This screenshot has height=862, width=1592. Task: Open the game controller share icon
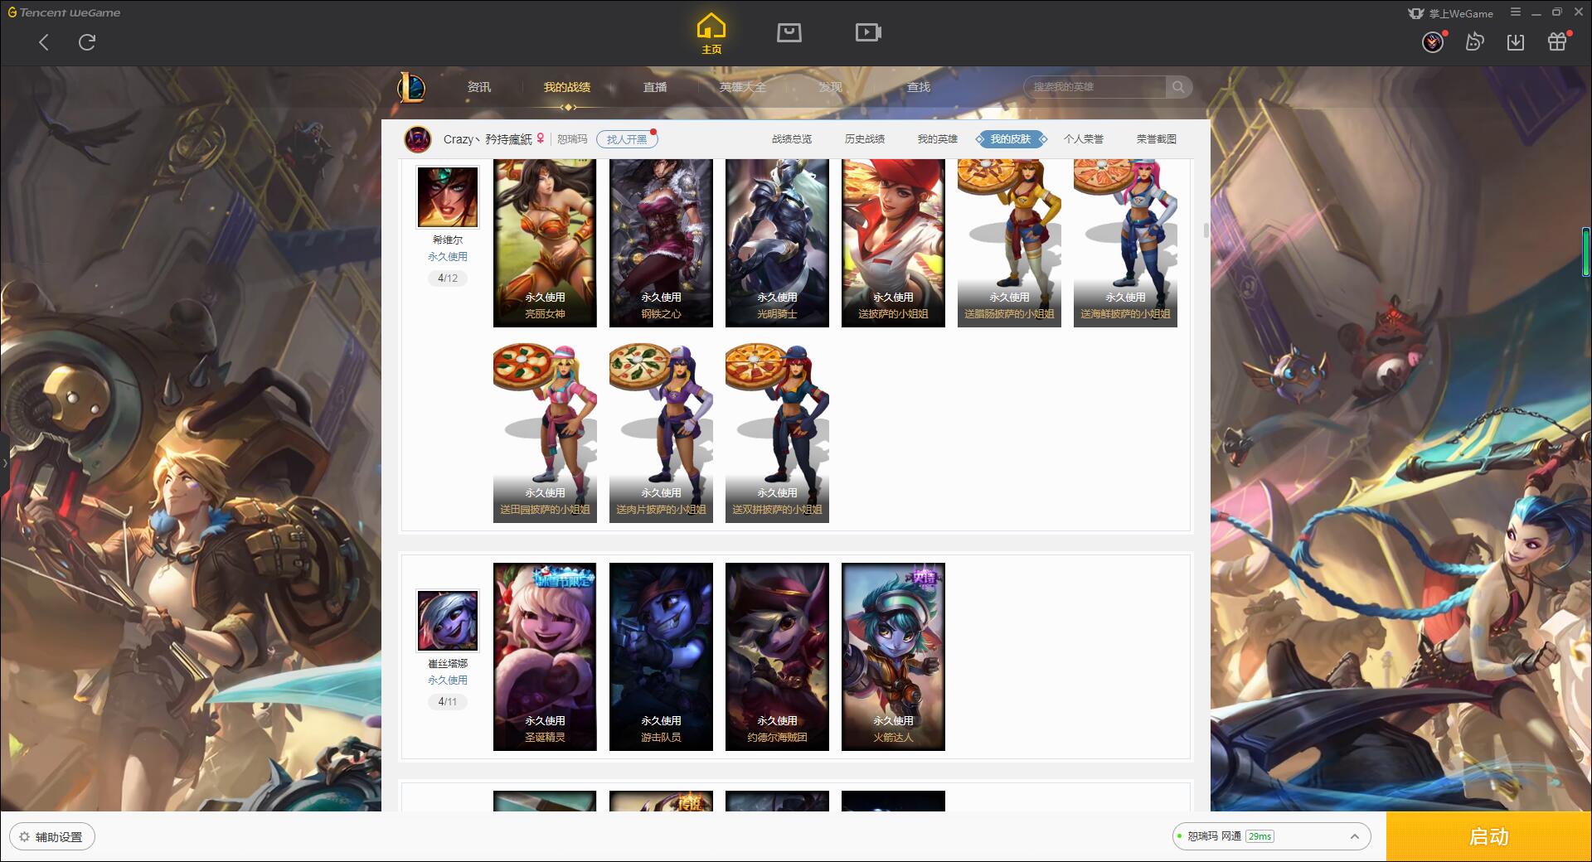(x=1474, y=42)
